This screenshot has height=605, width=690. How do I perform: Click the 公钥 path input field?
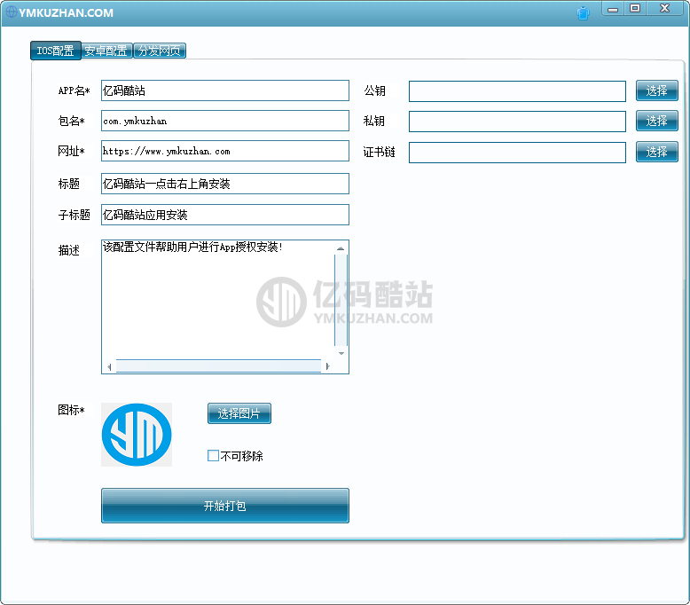(517, 91)
